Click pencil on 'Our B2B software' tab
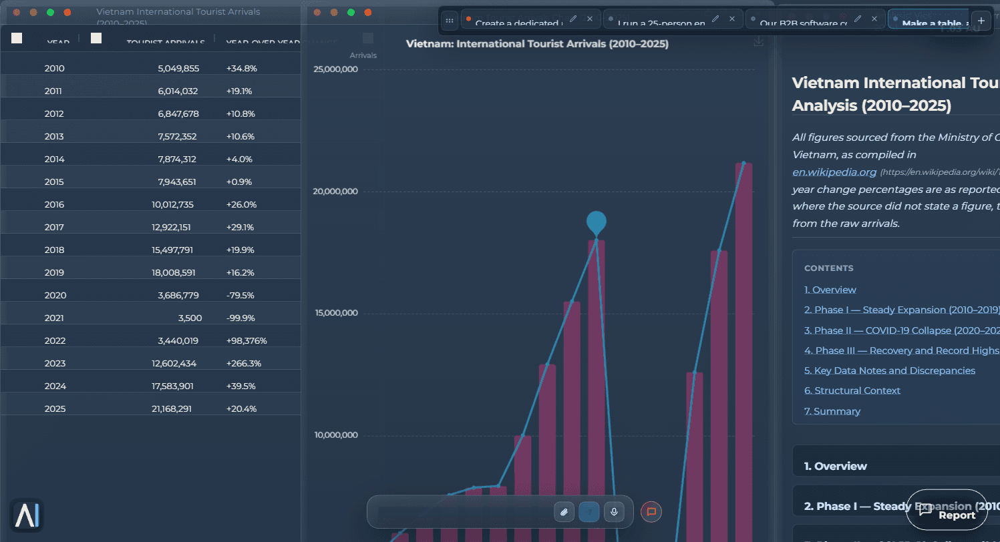 [x=858, y=19]
